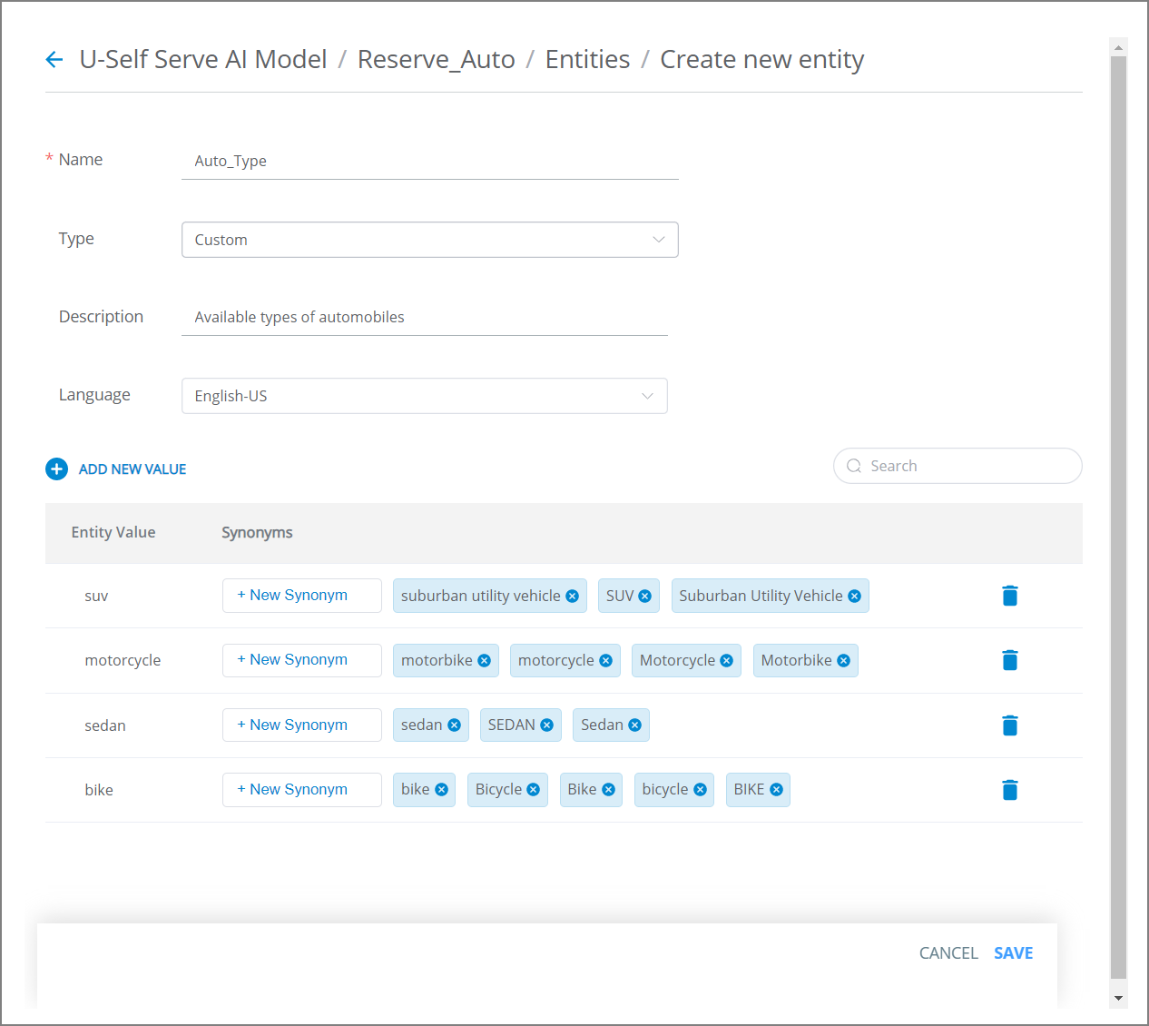Click the vertical scrollbar thumb

click(1118, 518)
